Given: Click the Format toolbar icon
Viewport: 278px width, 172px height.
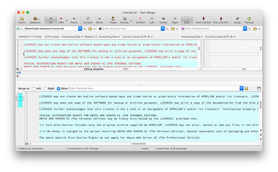Looking at the screenshot, I should 124,20.
